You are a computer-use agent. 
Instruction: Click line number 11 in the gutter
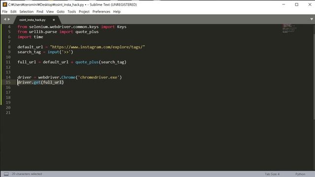pos(8,62)
